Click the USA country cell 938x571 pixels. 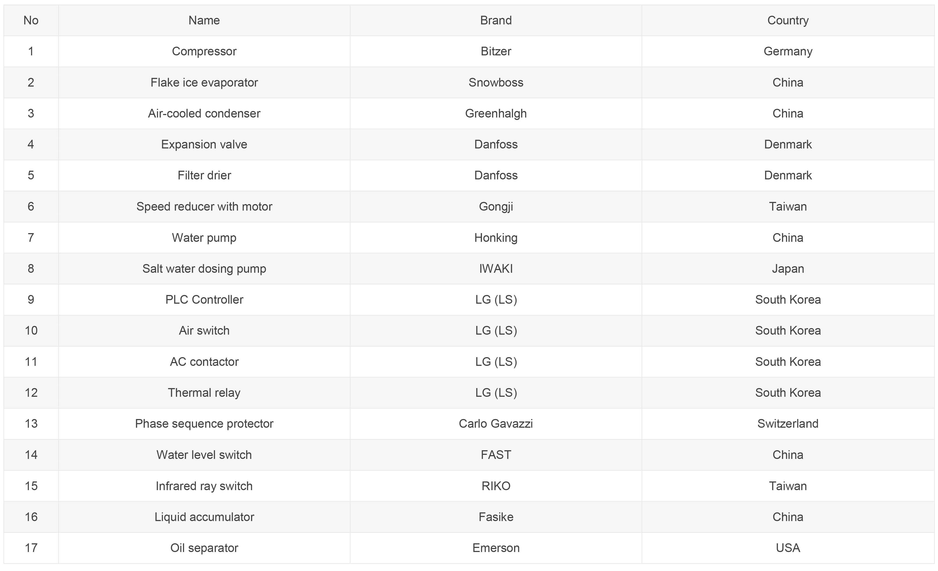[x=787, y=548]
